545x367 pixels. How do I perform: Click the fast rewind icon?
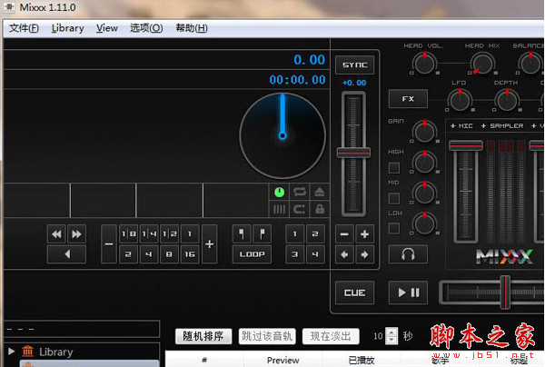click(56, 233)
